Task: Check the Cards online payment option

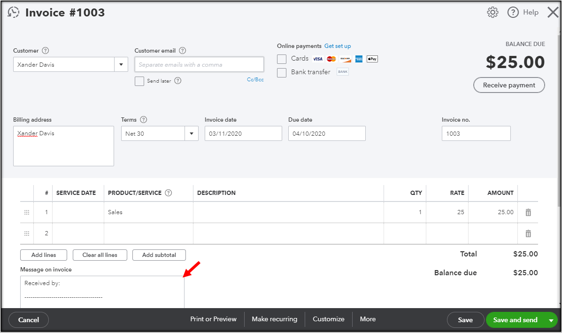Action: (x=282, y=59)
